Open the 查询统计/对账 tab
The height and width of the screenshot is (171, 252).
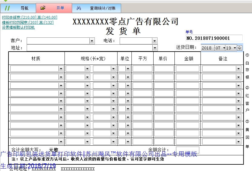102,8
